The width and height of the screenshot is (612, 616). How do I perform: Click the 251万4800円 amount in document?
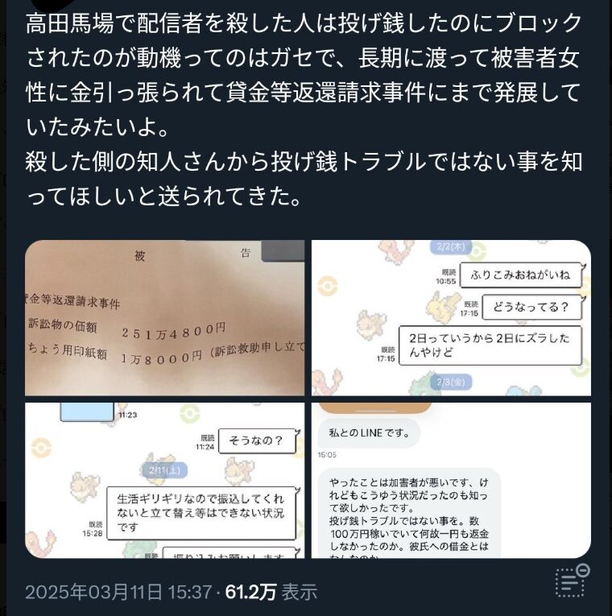(x=173, y=330)
